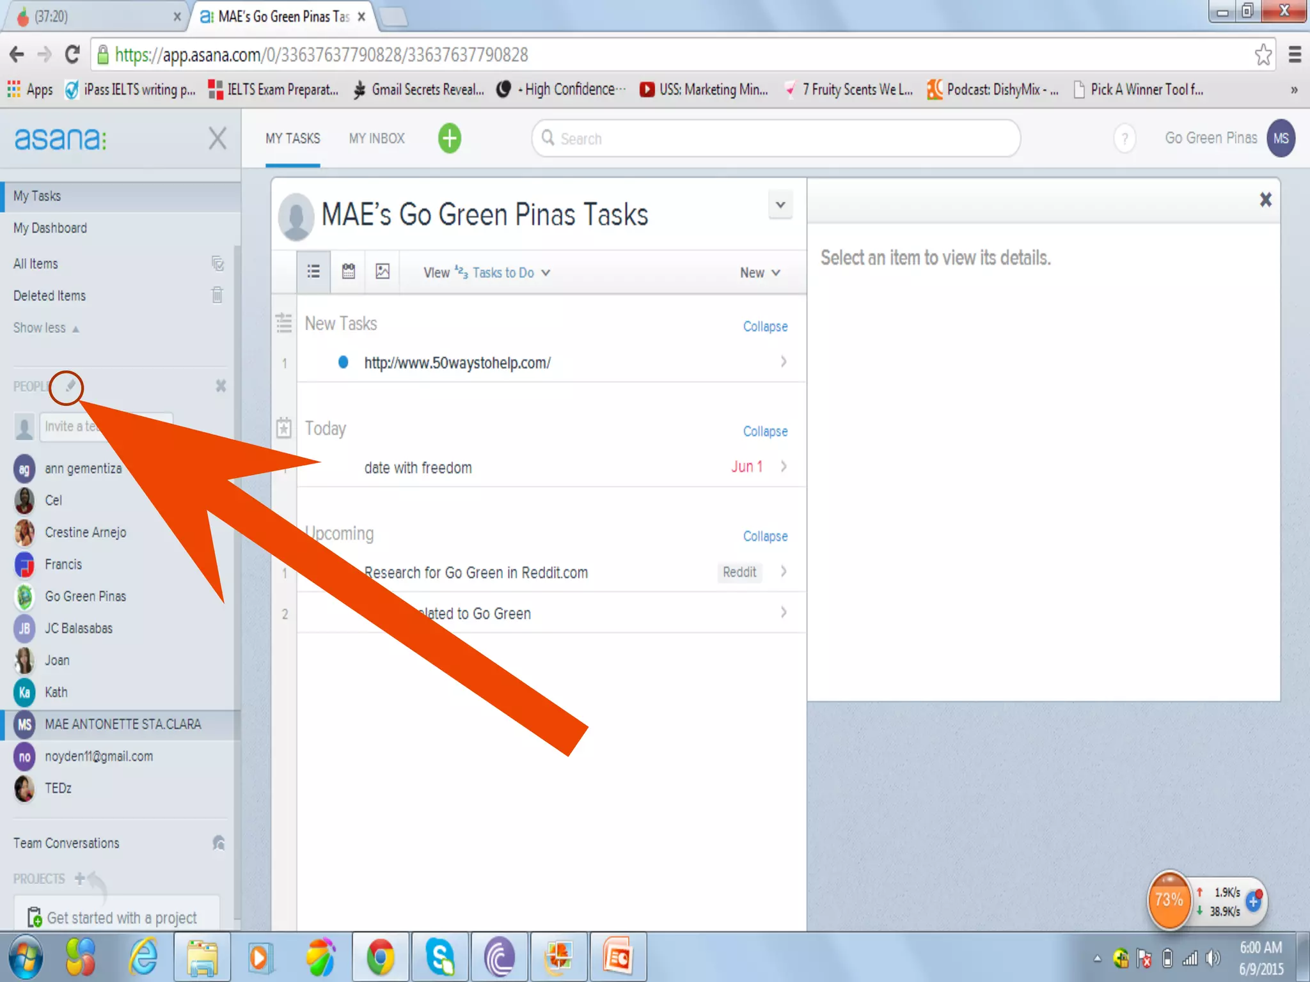Click the trash icon next to Deleted Items
The height and width of the screenshot is (982, 1310).
pyautogui.click(x=217, y=295)
